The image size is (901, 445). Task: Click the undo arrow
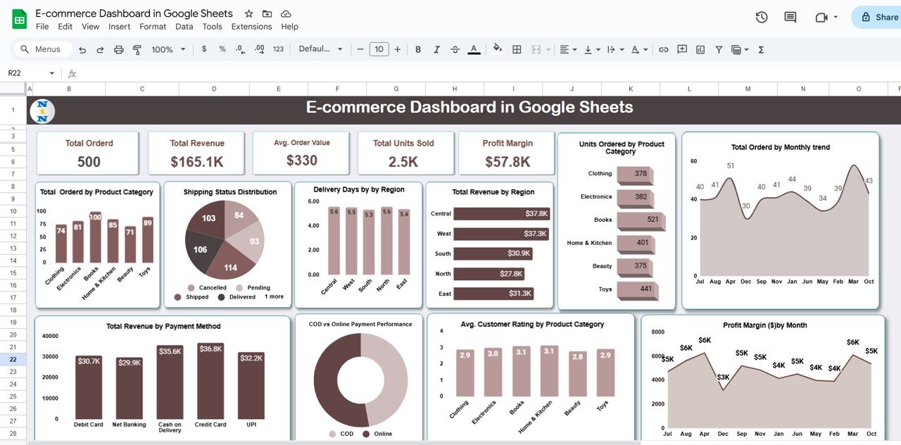pos(82,49)
